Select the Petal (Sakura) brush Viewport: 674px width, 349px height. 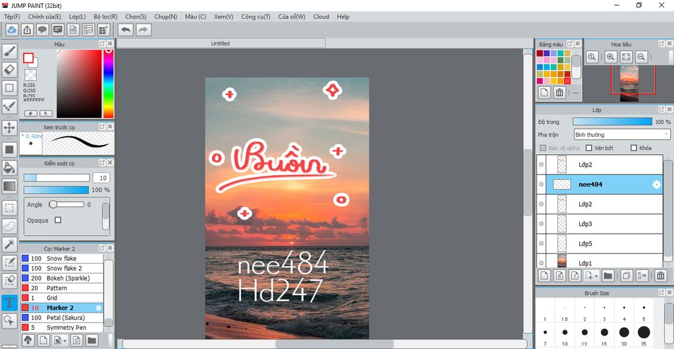[x=62, y=317]
